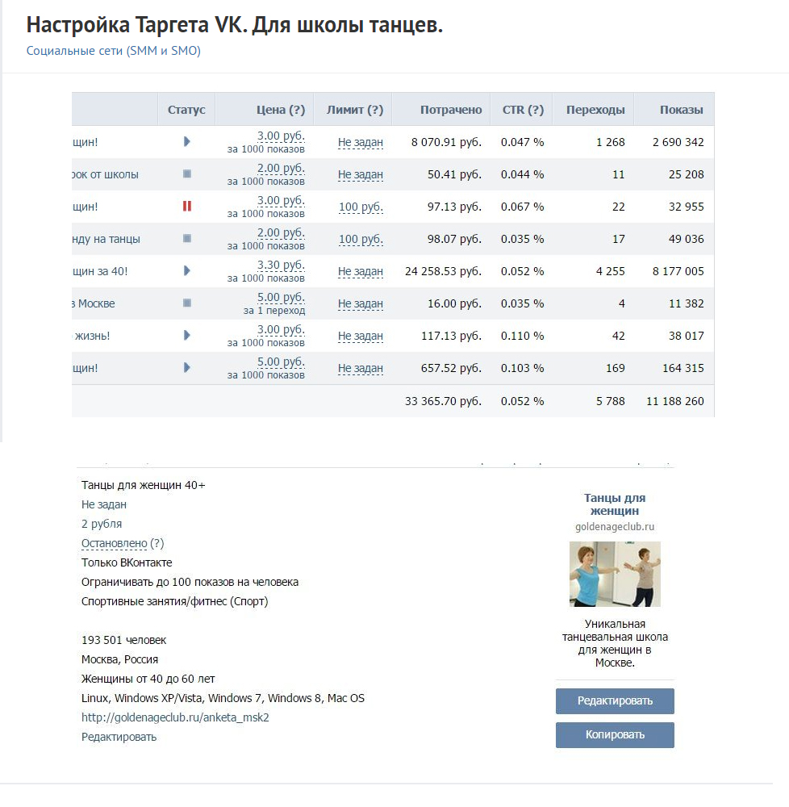Click play status icon in 8 070.91 руб. row
The width and height of the screenshot is (789, 807).
click(x=186, y=141)
